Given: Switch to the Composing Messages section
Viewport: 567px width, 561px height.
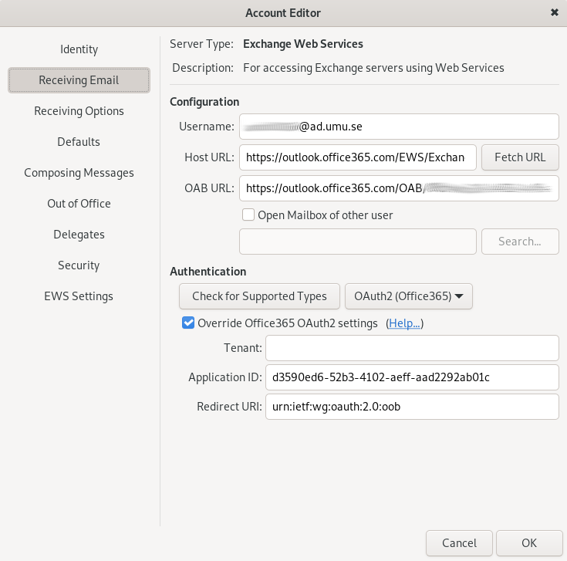Looking at the screenshot, I should point(79,173).
